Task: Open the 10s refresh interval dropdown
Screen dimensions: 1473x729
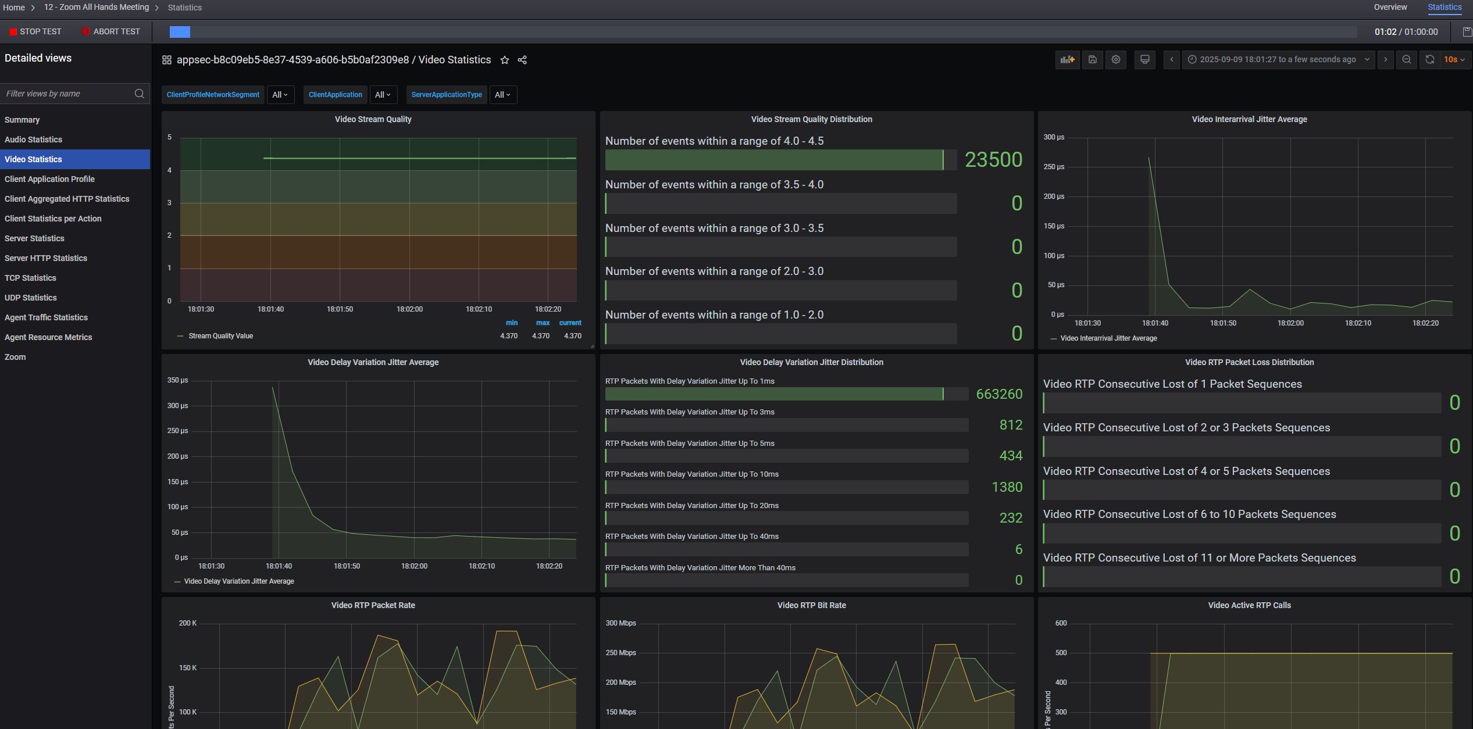Action: click(1454, 59)
